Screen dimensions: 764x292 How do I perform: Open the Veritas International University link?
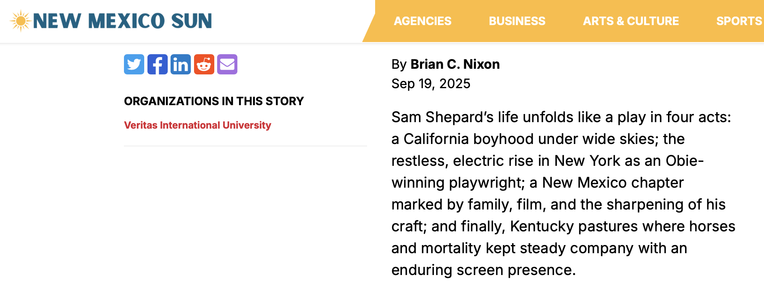coord(197,125)
